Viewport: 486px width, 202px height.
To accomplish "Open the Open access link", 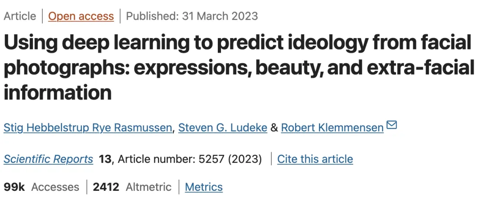I will click(x=81, y=16).
